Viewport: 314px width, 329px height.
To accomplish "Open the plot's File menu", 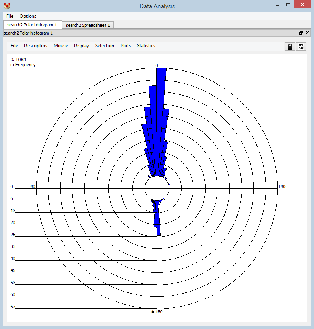I will coord(14,46).
